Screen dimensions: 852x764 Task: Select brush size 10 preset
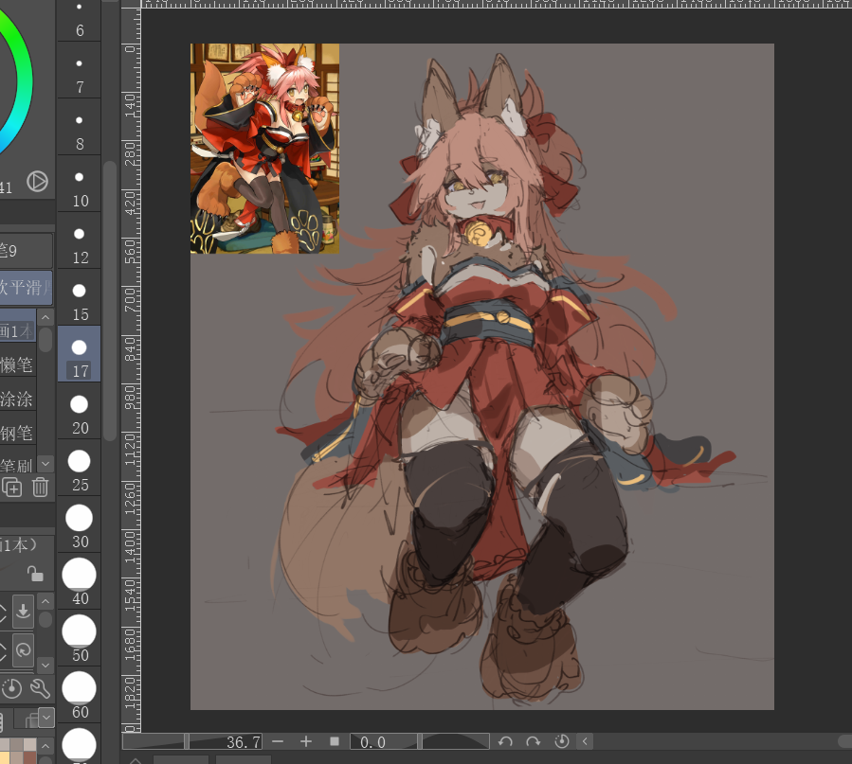point(80,185)
